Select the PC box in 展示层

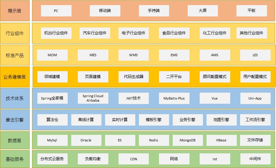point(56,11)
